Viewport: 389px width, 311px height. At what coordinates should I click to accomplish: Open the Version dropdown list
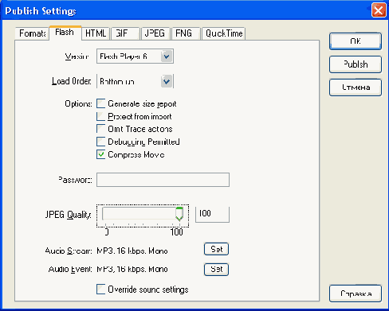(135, 56)
